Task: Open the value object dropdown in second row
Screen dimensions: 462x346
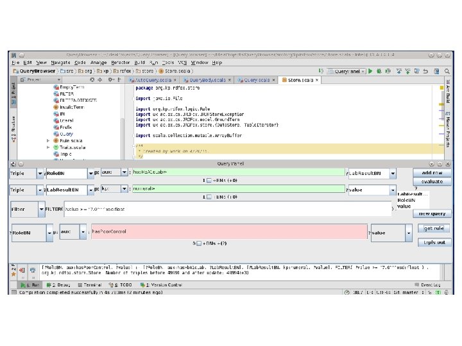Action: coord(393,190)
